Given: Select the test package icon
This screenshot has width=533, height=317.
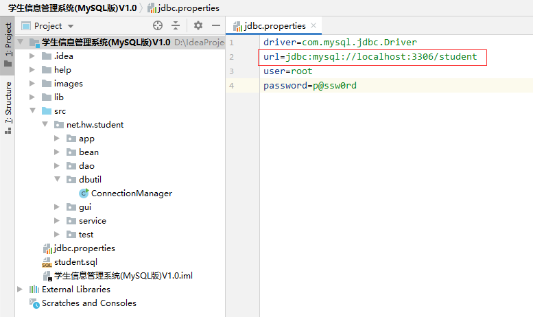Looking at the screenshot, I should click(71, 235).
